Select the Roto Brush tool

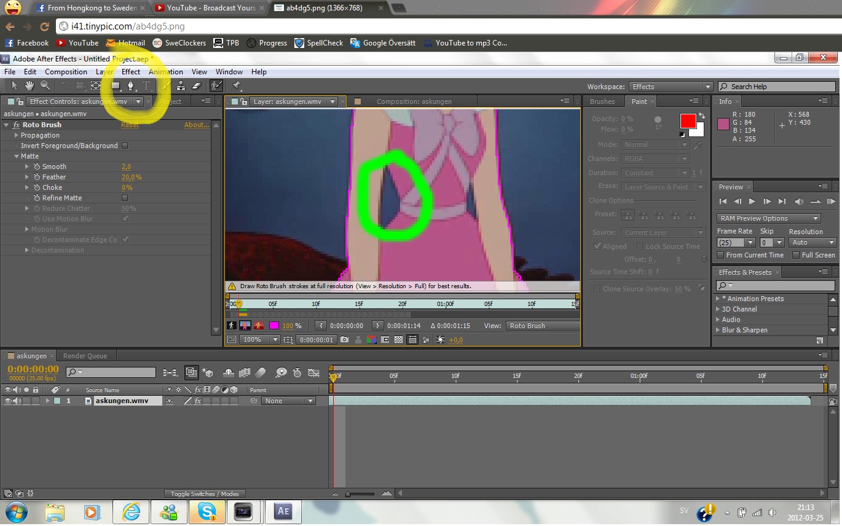pyautogui.click(x=216, y=86)
